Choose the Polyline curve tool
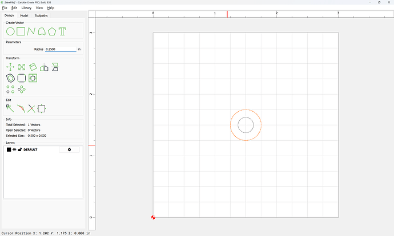The width and height of the screenshot is (394, 236). point(31,31)
